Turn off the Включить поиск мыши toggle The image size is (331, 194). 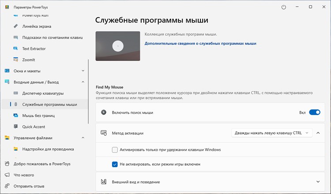pyautogui.click(x=315, y=112)
